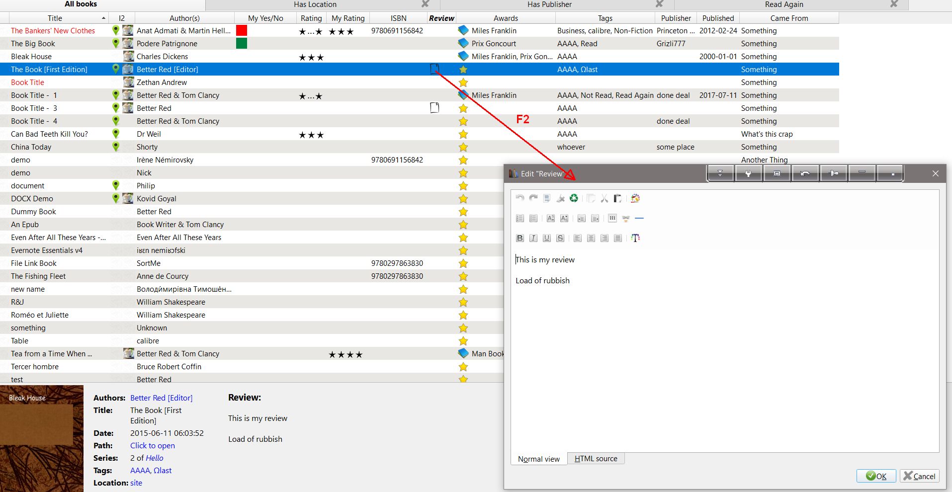Switch to the Has Location tab

click(x=315, y=4)
